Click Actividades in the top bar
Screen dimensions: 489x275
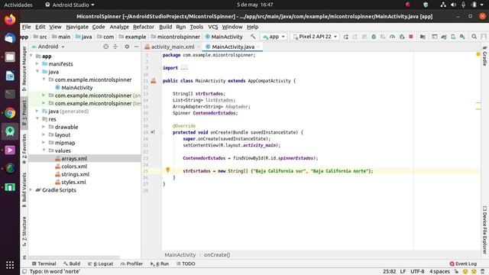click(x=18, y=5)
